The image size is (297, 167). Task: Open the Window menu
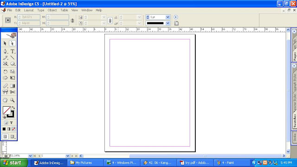(x=87, y=10)
